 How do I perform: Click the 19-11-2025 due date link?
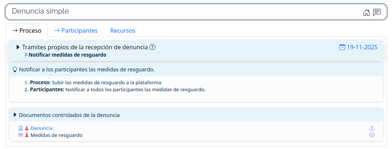pyautogui.click(x=362, y=47)
